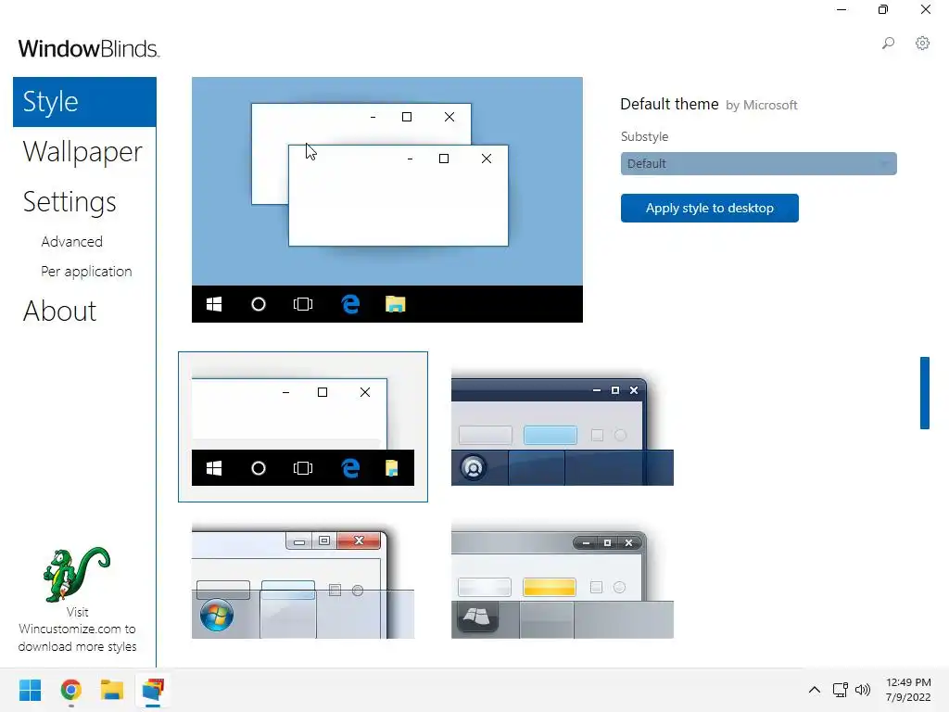Click the WindowBlinds logo

coord(89,48)
